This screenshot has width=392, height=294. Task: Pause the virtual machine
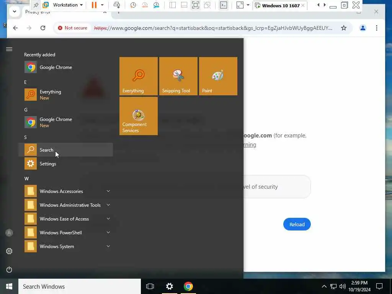[x=94, y=5]
